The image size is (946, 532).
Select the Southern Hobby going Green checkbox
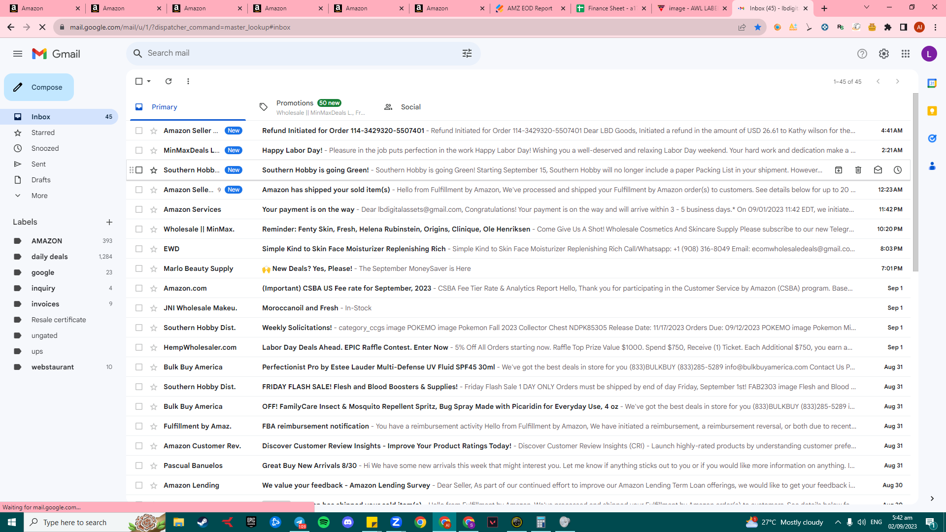tap(139, 170)
